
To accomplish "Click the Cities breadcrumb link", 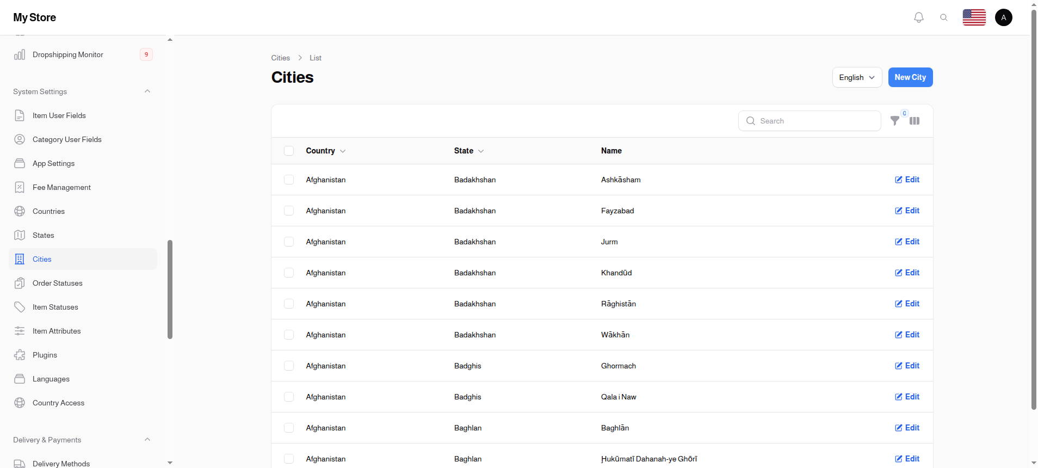I will [x=281, y=58].
